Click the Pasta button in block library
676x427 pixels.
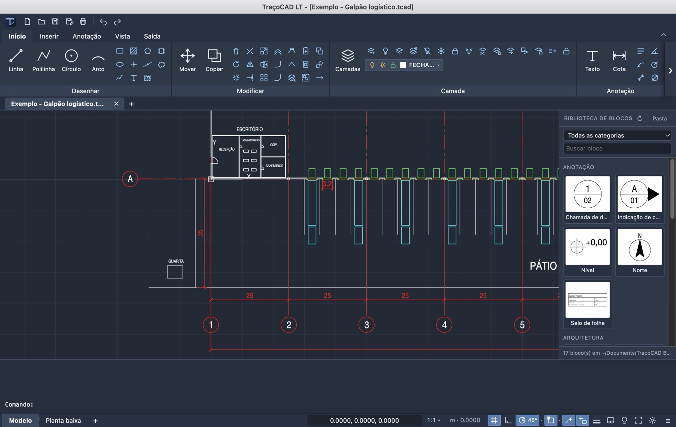[x=659, y=118]
